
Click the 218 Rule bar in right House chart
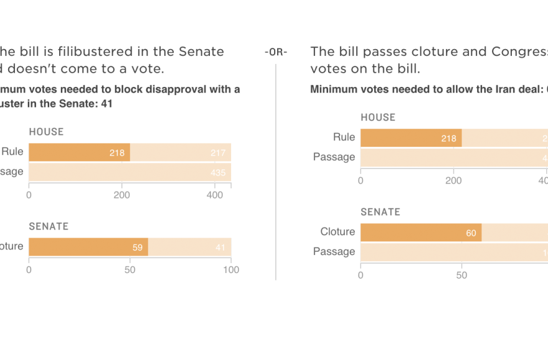411,138
